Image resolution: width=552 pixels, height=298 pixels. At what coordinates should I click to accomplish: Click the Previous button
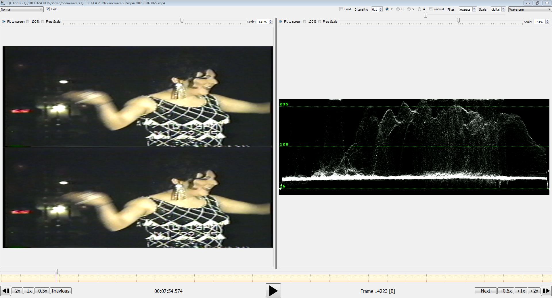coord(60,291)
